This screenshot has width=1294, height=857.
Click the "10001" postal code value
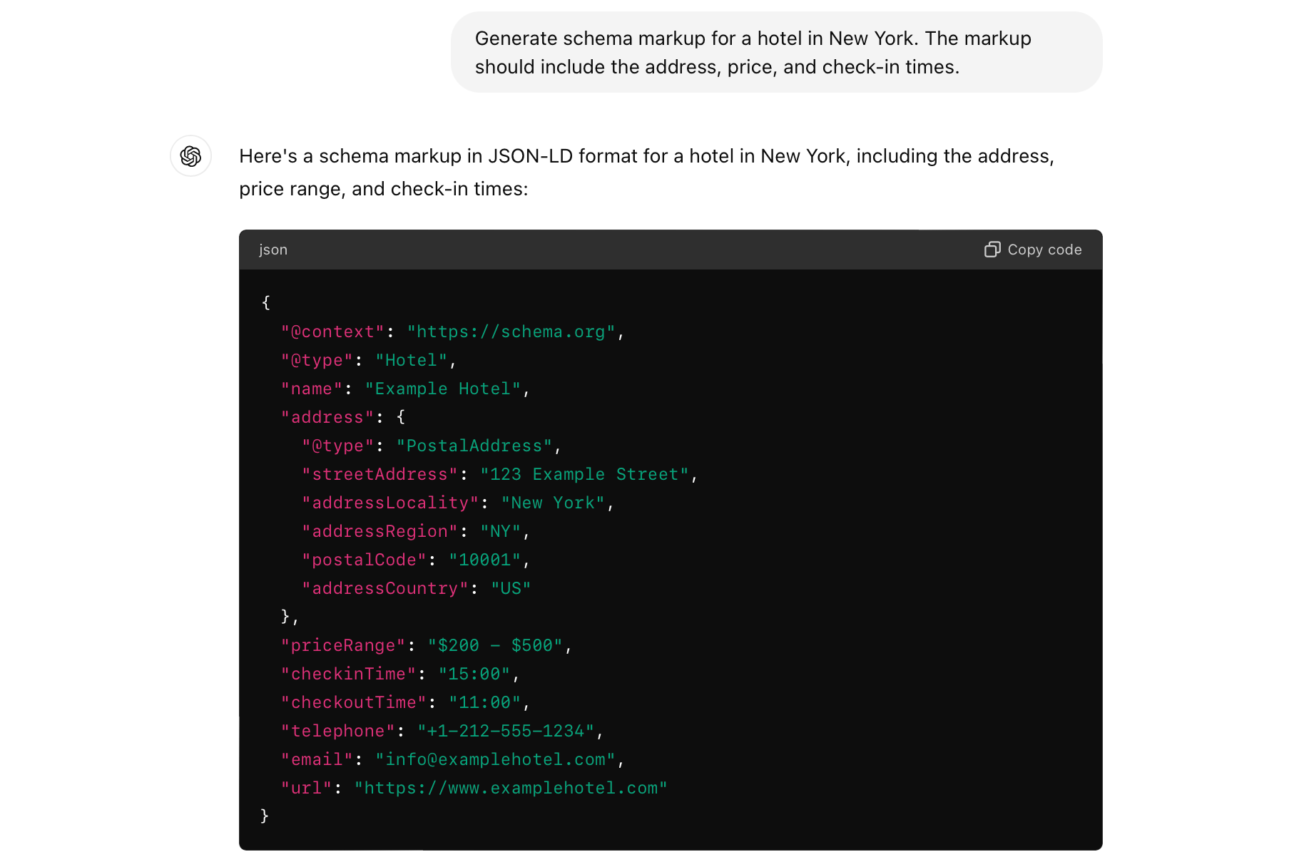tap(484, 560)
